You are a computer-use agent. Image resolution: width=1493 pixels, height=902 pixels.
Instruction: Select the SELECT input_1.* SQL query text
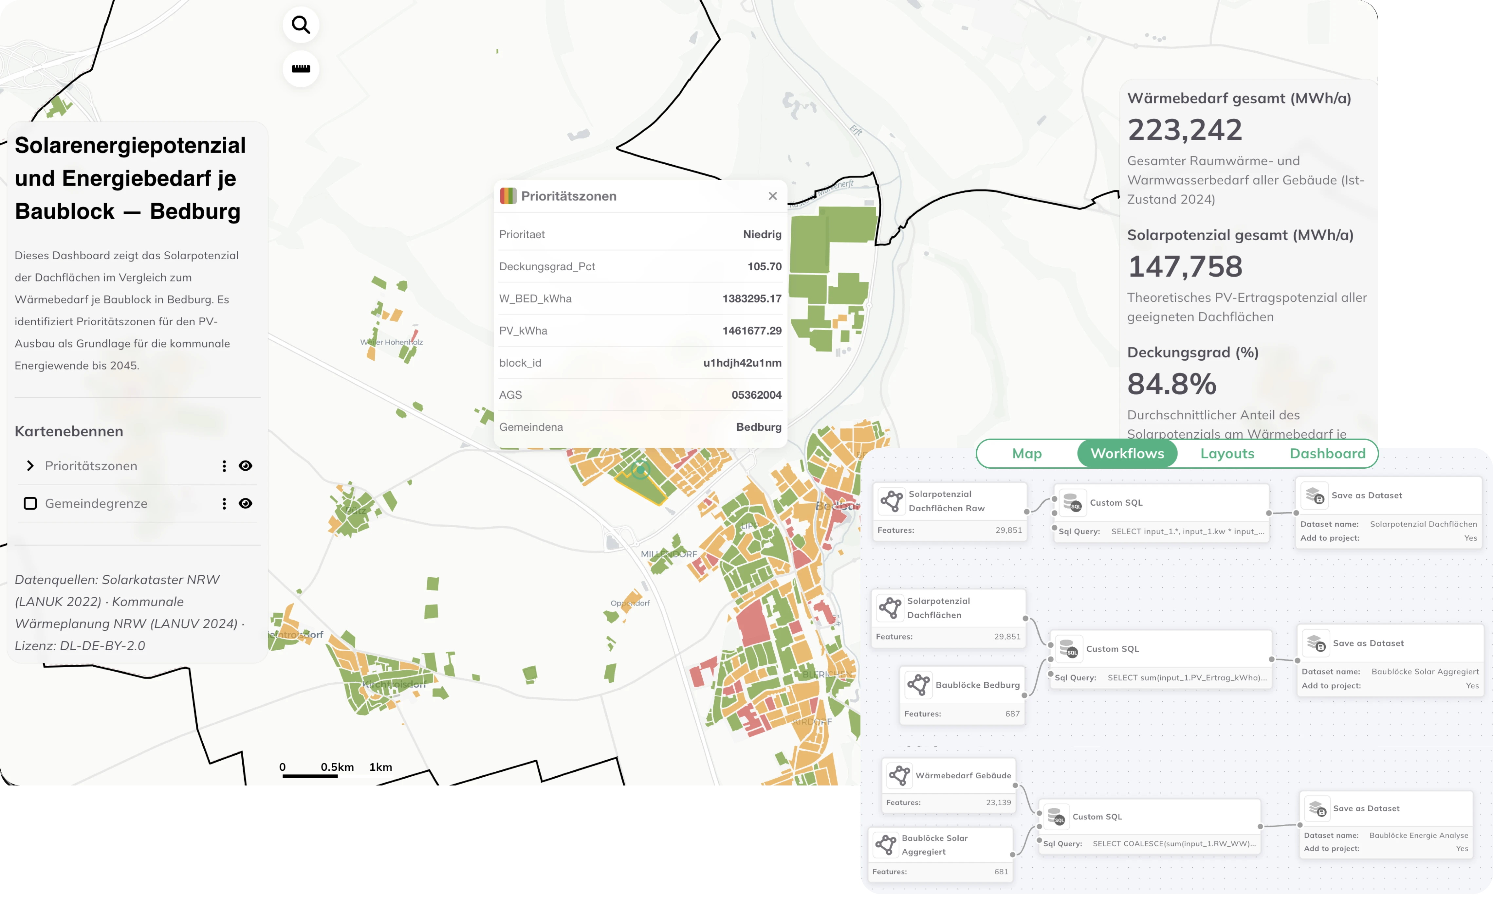click(x=1188, y=531)
